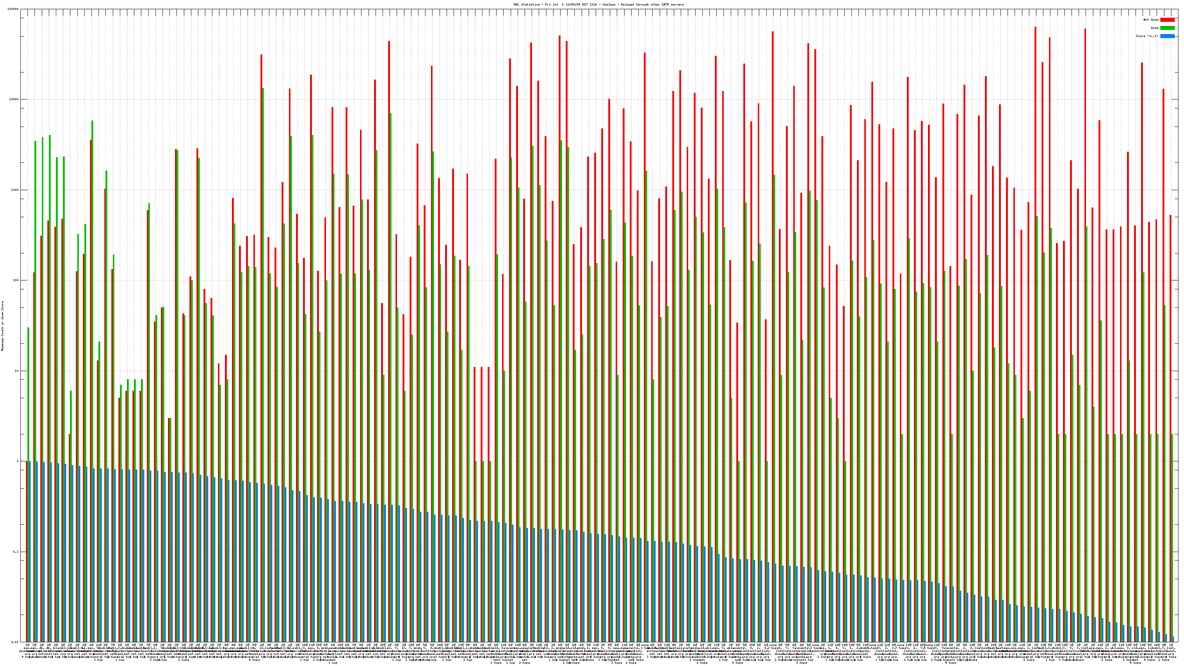Click the 1 y-axis tick label
This screenshot has width=1184, height=666.
point(18,461)
